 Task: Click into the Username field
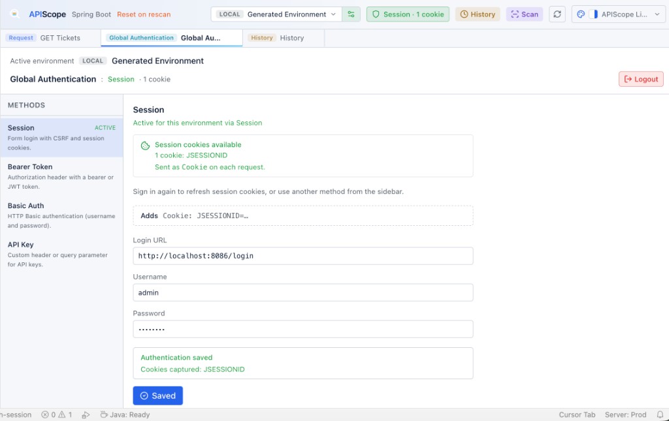coord(303,292)
